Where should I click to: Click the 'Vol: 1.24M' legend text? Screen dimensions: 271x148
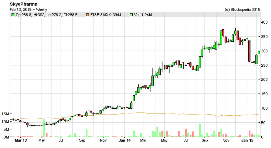coord(143,15)
